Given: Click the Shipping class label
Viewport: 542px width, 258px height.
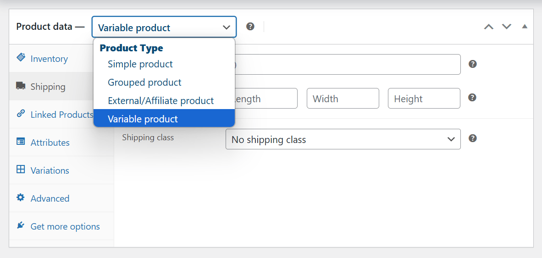Looking at the screenshot, I should click(148, 137).
